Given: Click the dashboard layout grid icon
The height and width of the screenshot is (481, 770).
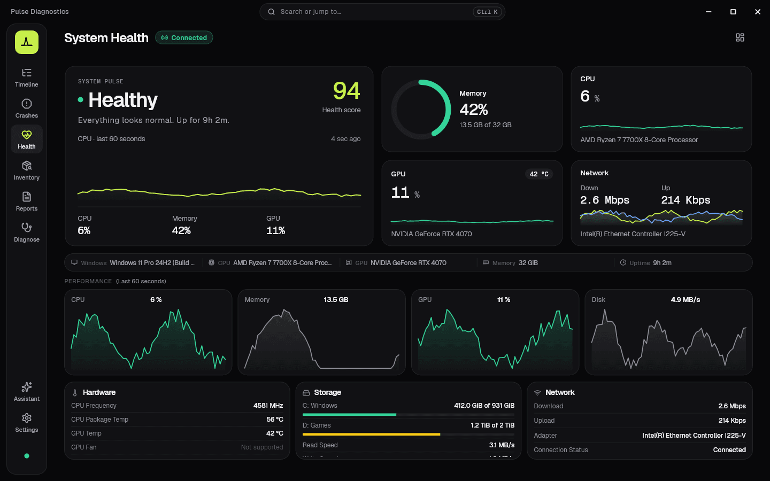Looking at the screenshot, I should 740,37.
